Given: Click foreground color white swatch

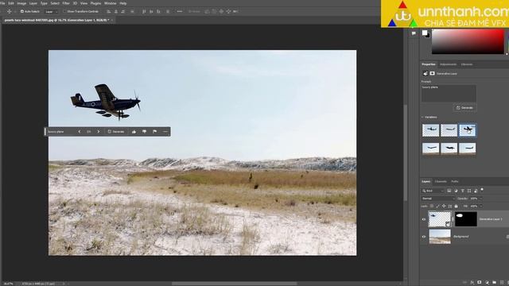Looking at the screenshot, I should [424, 33].
